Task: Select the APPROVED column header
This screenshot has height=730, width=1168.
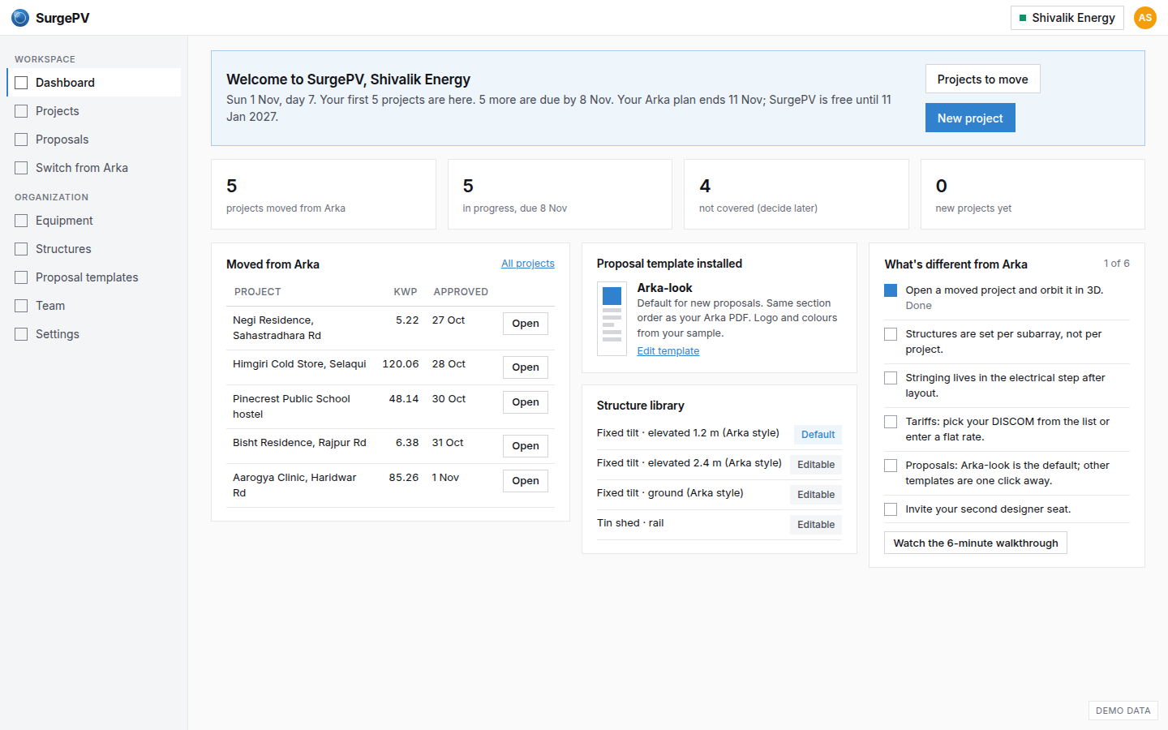Action: (x=461, y=292)
